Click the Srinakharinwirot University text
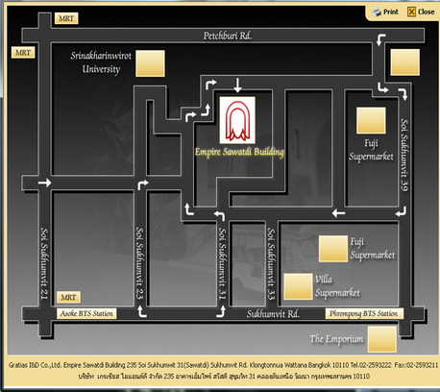The width and height of the screenshot is (440, 392). tap(101, 62)
